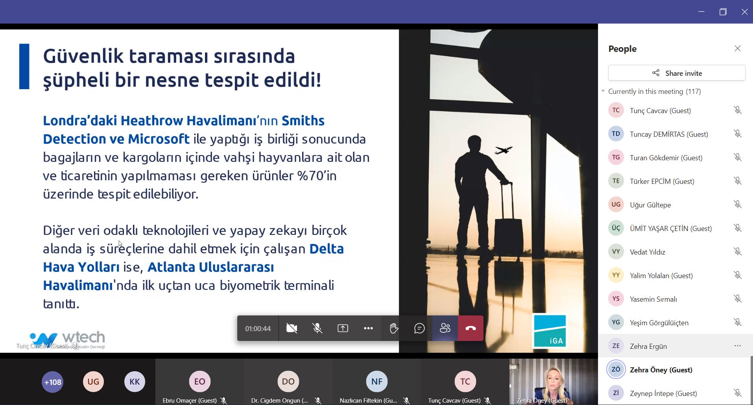
Task: Select Tunç Cavcav in the participants list
Action: click(x=660, y=110)
